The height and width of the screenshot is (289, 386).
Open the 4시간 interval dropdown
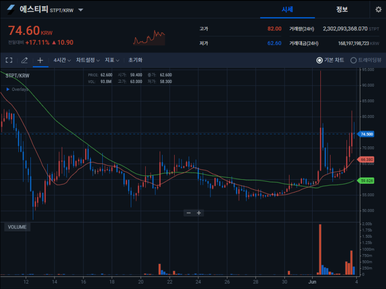point(62,60)
